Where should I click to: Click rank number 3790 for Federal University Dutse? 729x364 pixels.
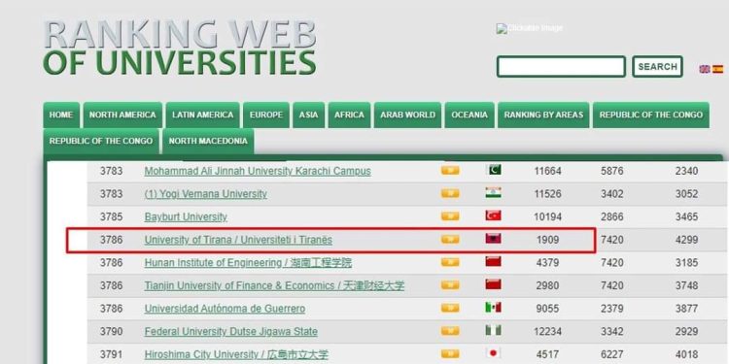111,332
